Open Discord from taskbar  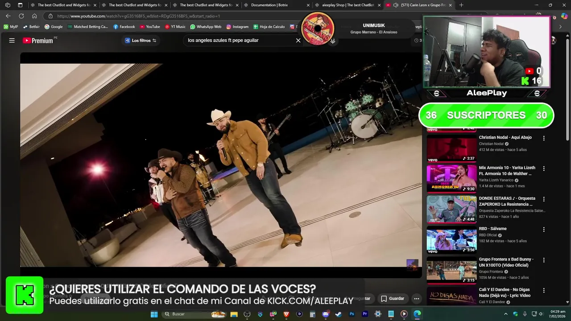tap(326, 314)
